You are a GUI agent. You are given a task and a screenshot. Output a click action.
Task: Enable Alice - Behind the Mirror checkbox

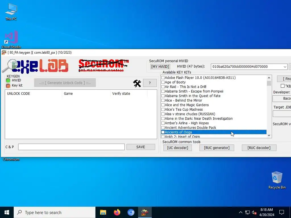click(x=163, y=100)
